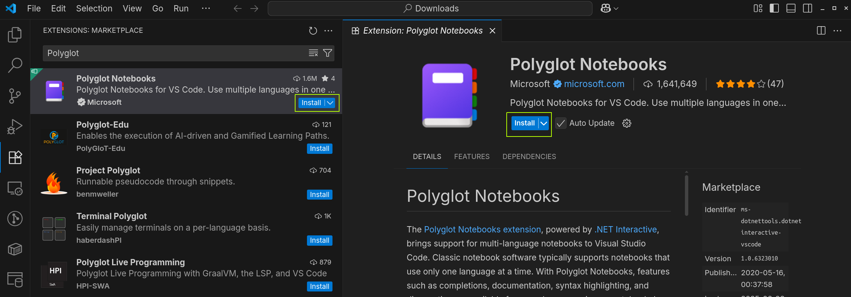Open the Go menu

(x=158, y=8)
